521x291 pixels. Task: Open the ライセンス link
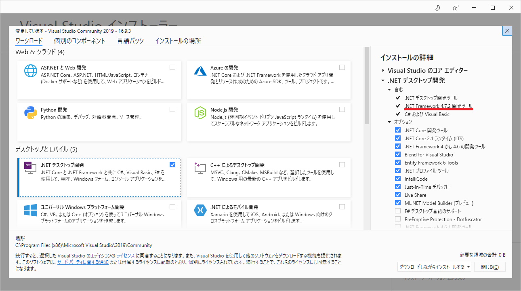coord(125,256)
